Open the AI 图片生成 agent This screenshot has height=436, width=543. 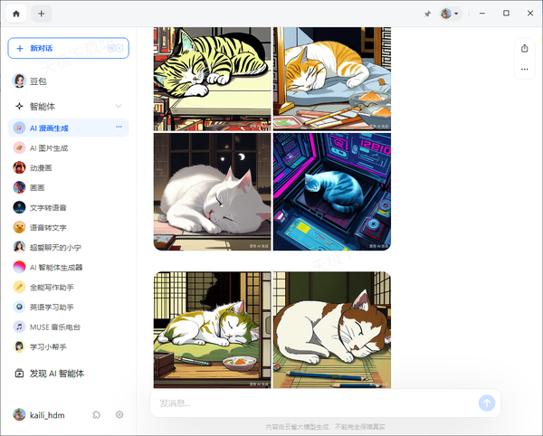[x=49, y=147]
